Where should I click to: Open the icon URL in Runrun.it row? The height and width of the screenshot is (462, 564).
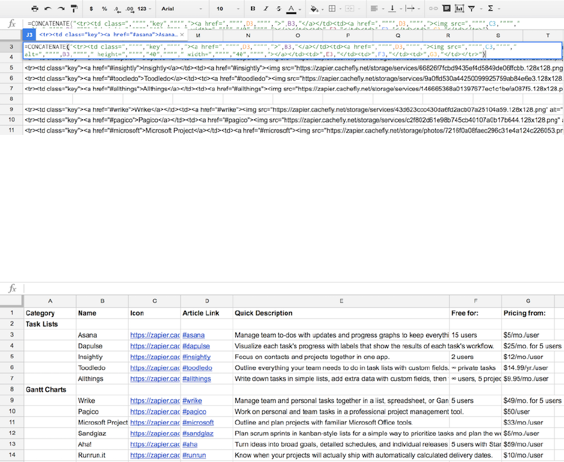(155, 455)
